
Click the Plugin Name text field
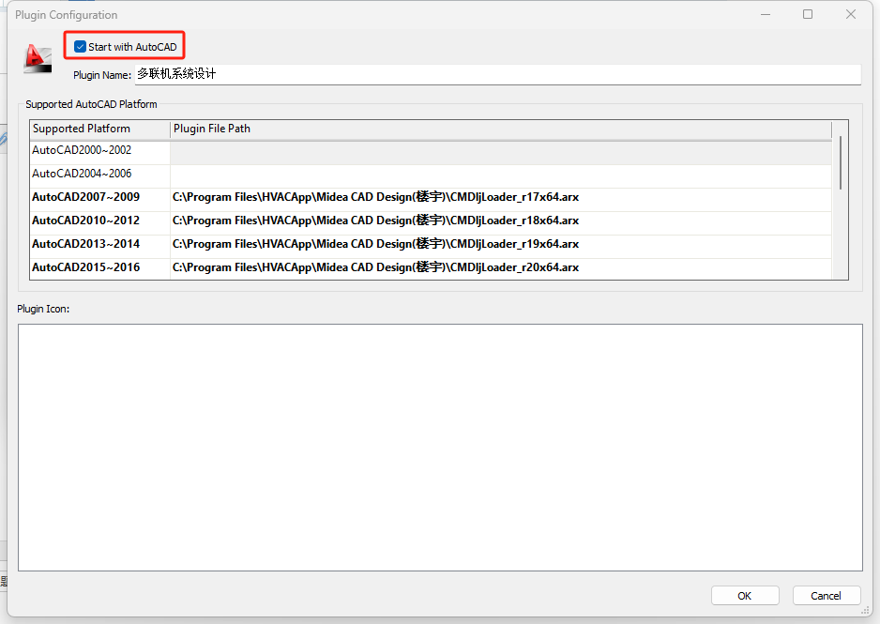(x=497, y=74)
